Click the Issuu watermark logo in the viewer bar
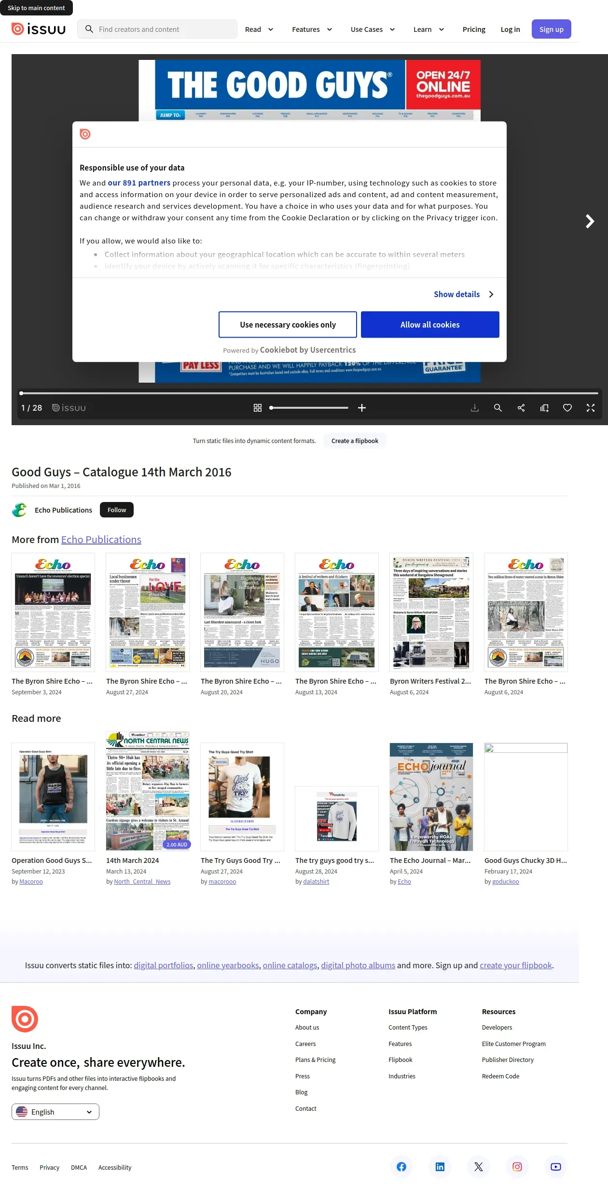The image size is (608, 1190). [69, 408]
